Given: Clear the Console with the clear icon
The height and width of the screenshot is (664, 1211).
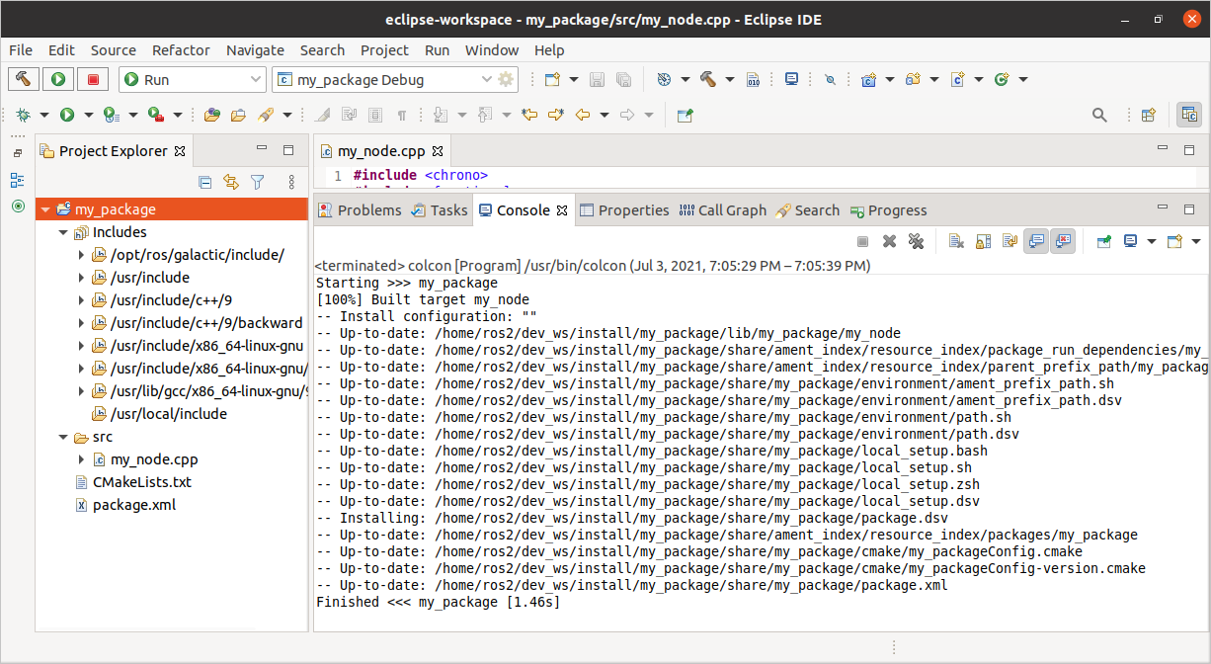Looking at the screenshot, I should pos(954,240).
